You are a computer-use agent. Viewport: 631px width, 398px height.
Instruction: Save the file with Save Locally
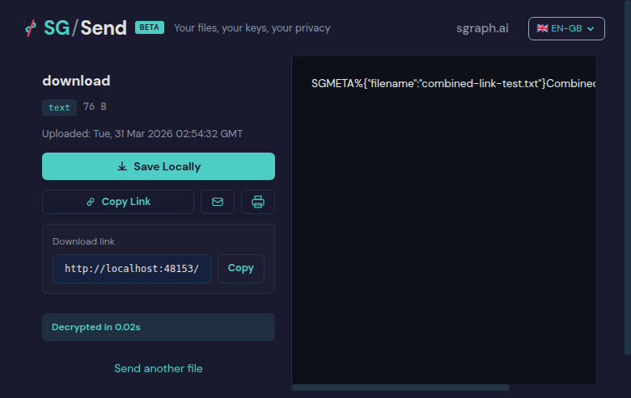point(159,166)
